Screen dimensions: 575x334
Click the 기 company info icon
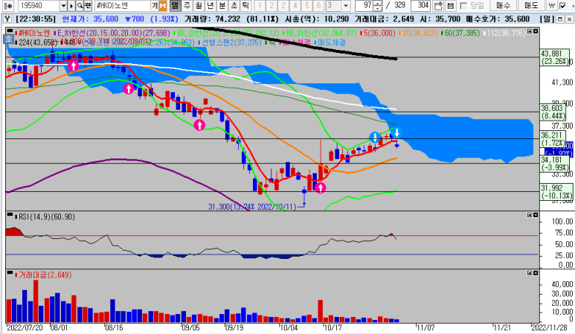(x=155, y=5)
